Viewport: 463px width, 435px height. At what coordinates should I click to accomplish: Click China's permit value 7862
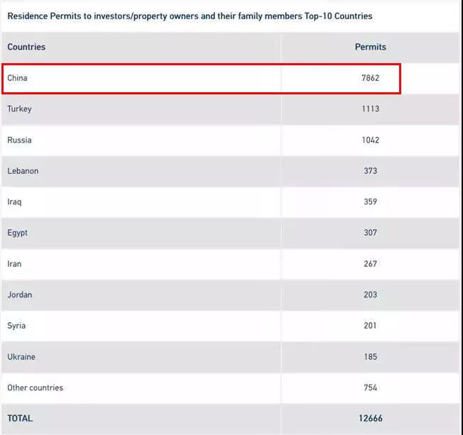point(370,78)
